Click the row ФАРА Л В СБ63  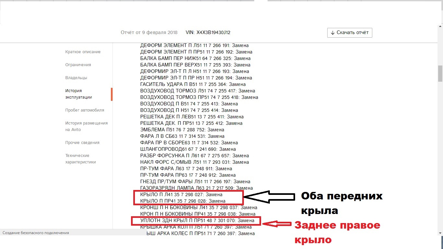182,136
